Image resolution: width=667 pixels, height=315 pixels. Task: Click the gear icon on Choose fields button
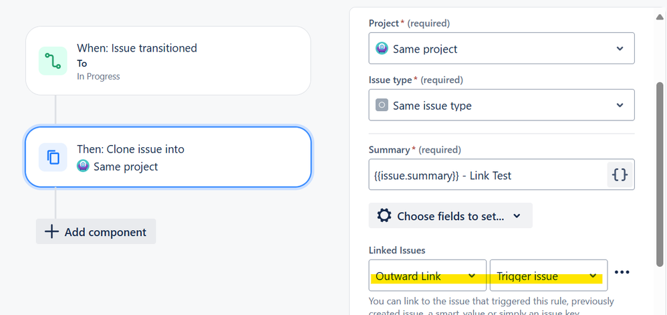(384, 216)
